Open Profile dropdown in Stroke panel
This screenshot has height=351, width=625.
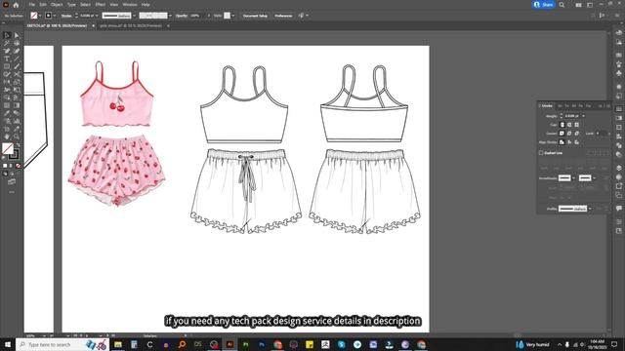coord(590,209)
